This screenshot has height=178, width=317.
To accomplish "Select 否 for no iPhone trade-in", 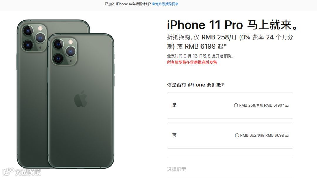I will [230, 135].
